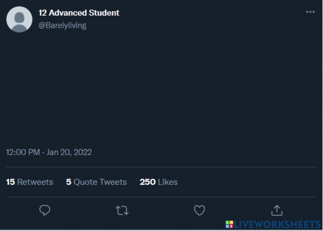
Task: Retweet this tweet using the arrows icon
Action: click(122, 211)
